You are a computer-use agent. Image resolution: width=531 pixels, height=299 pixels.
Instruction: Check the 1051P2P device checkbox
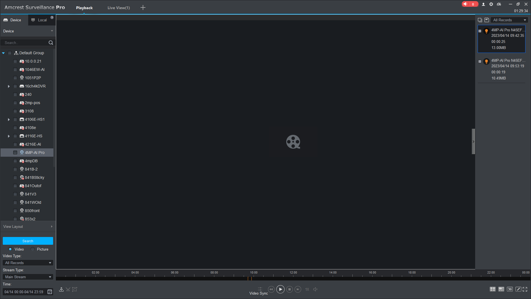pyautogui.click(x=15, y=78)
